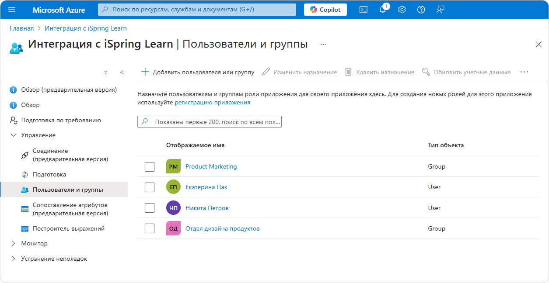549x283 pixels.
Task: Click Обновить учетные данные
Action: pos(466,72)
